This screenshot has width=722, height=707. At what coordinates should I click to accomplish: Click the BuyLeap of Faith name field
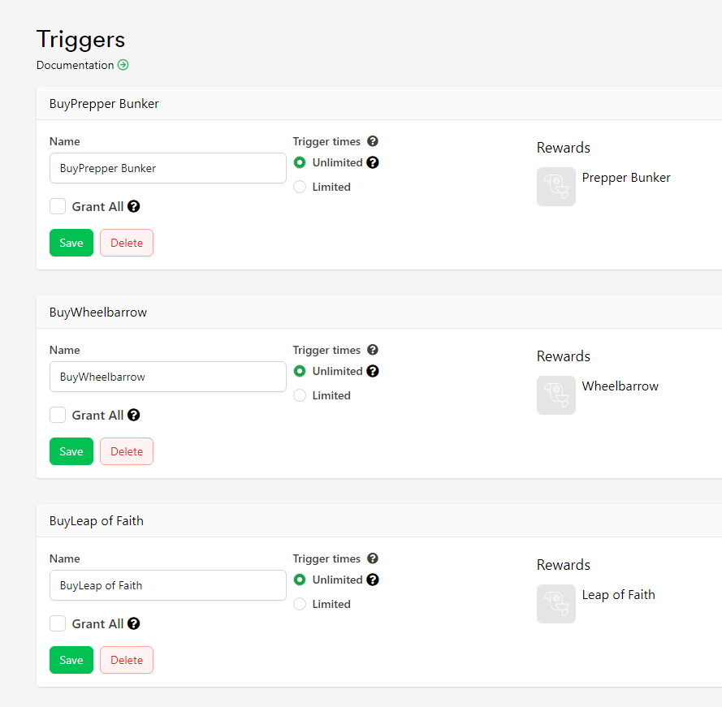pyautogui.click(x=168, y=585)
